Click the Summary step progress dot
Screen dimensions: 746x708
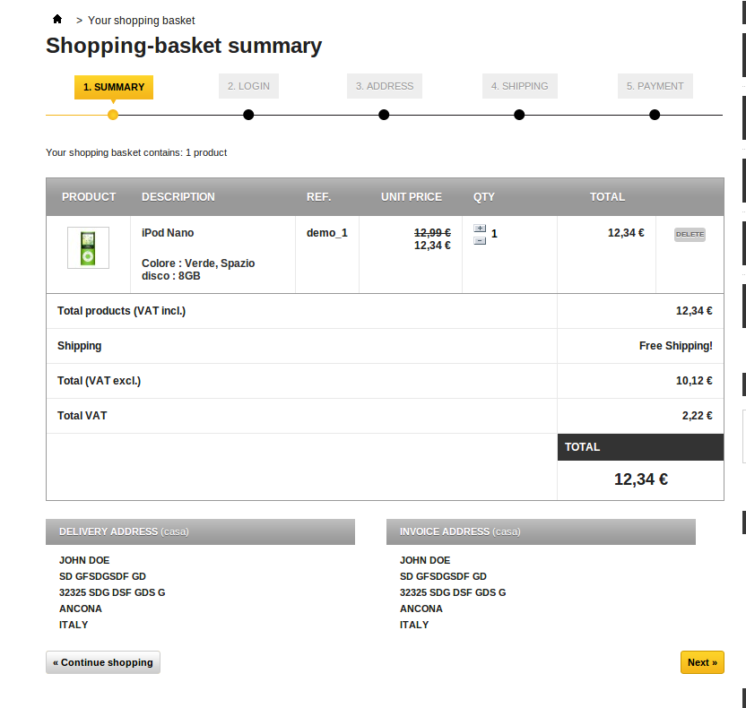point(113,115)
